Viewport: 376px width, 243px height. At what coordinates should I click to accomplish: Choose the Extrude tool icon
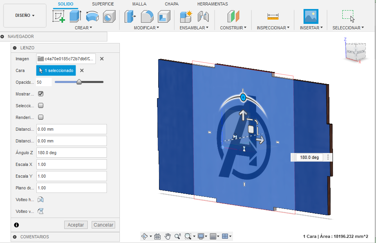[76, 16]
